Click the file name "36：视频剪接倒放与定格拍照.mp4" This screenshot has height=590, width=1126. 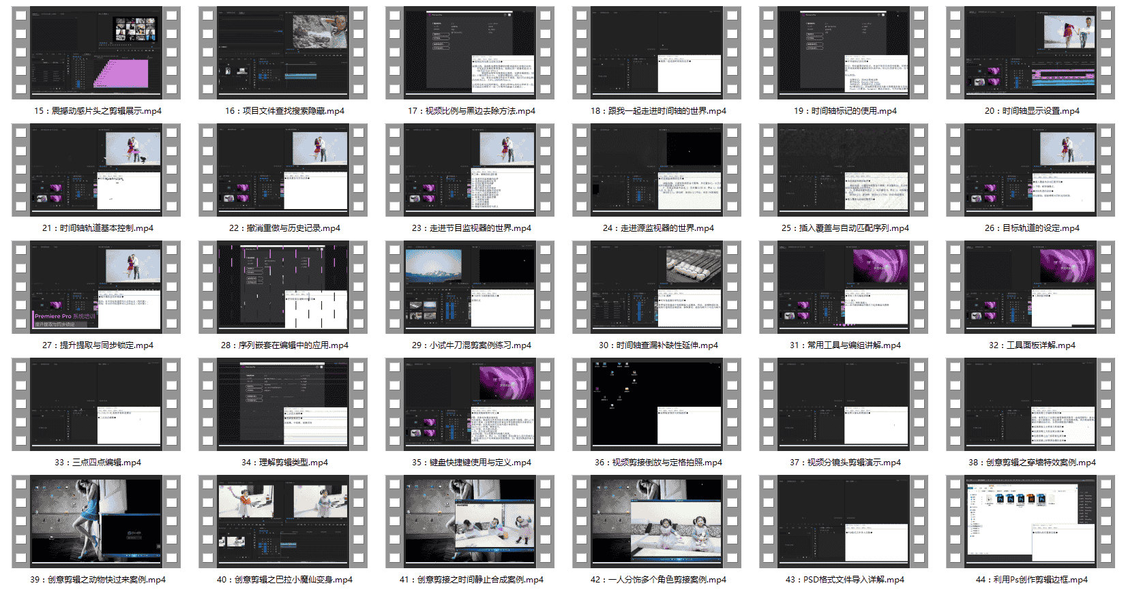pos(658,463)
